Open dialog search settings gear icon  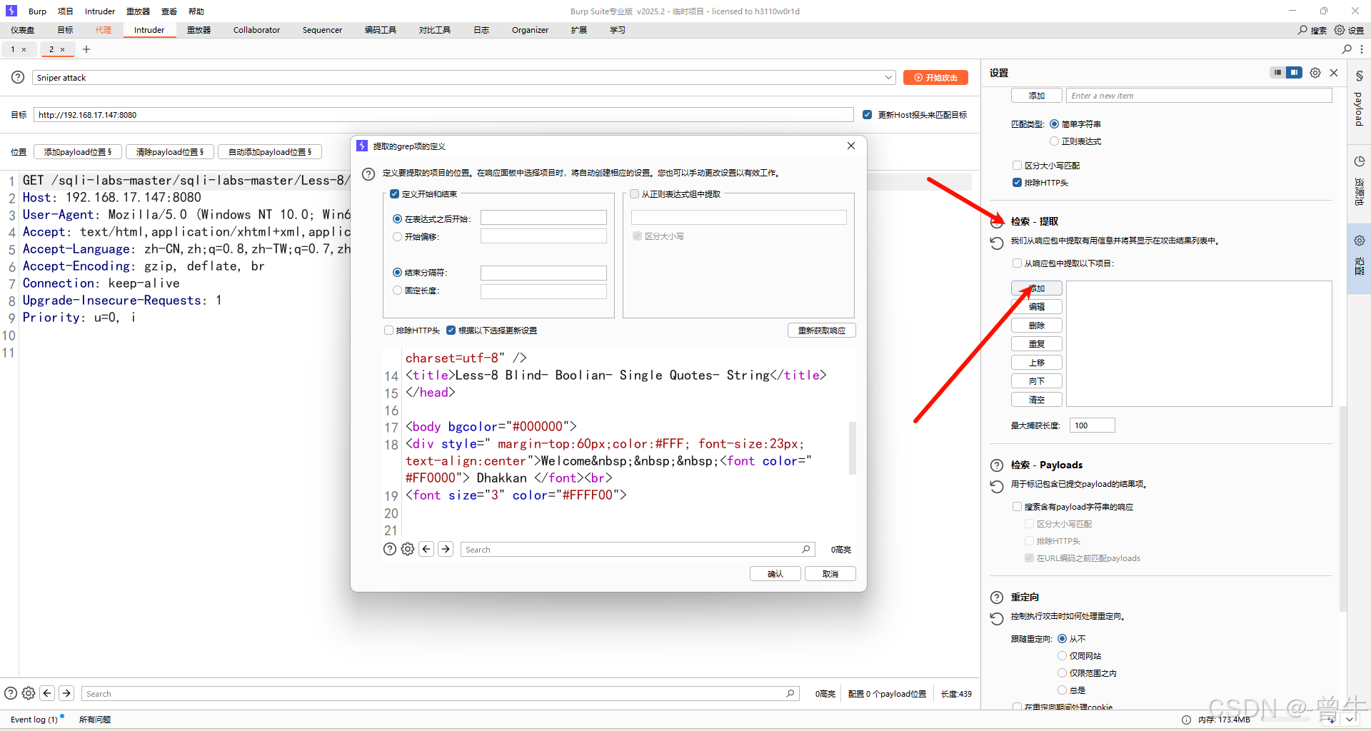pos(408,549)
